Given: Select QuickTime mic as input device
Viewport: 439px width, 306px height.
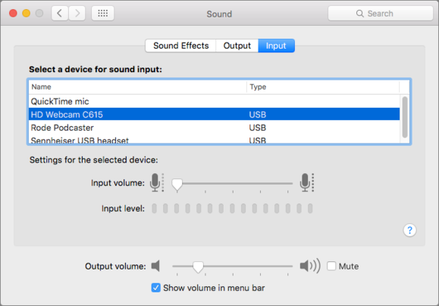Looking at the screenshot, I should pyautogui.click(x=214, y=101).
